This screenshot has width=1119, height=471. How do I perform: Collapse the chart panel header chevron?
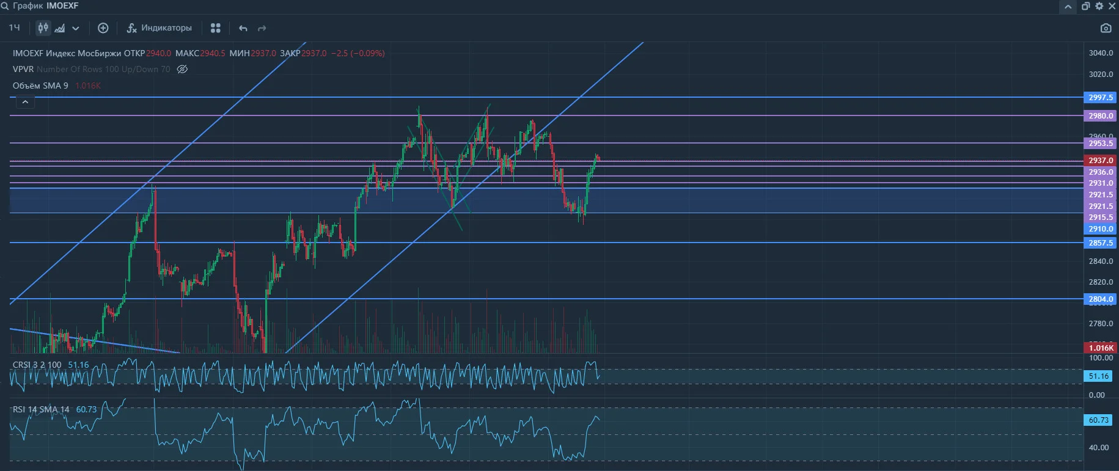[x=1068, y=7]
